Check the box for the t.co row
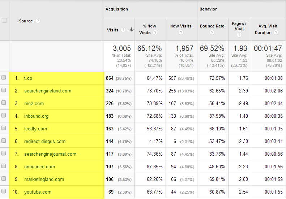This screenshot has height=199, width=286. (4, 77)
